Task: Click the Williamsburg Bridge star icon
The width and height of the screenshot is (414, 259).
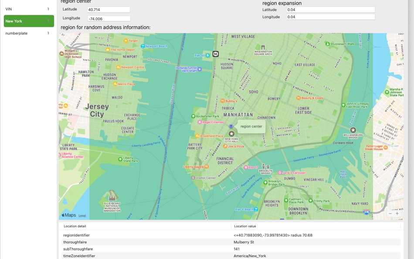Action: tap(353, 130)
